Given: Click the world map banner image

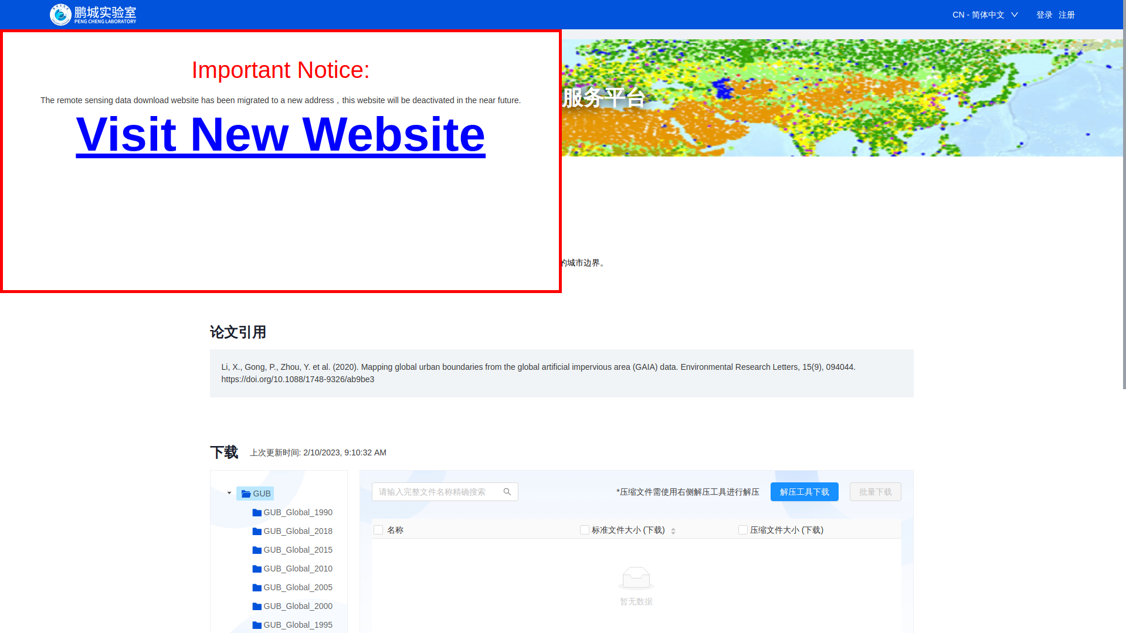Looking at the screenshot, I should coord(842,98).
